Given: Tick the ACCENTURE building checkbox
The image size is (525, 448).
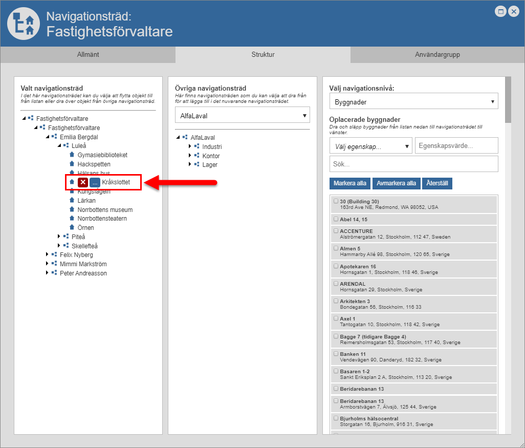Looking at the screenshot, I should pyautogui.click(x=336, y=231).
